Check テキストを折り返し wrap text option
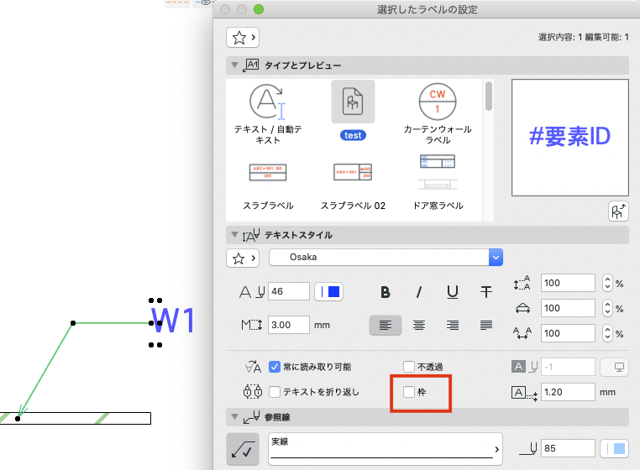640x470 pixels. click(275, 392)
